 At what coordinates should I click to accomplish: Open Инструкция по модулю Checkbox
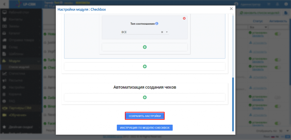click(x=145, y=128)
